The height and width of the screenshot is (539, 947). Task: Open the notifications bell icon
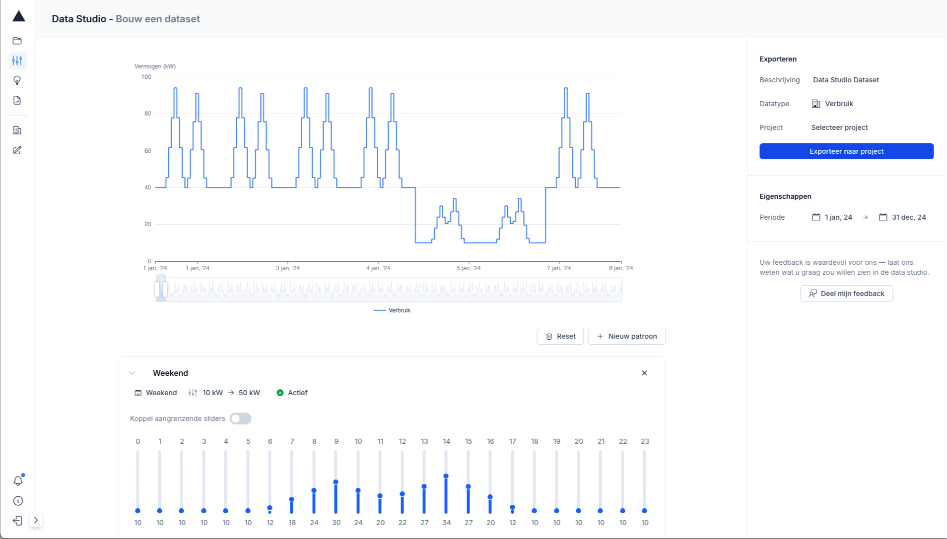pyautogui.click(x=18, y=480)
